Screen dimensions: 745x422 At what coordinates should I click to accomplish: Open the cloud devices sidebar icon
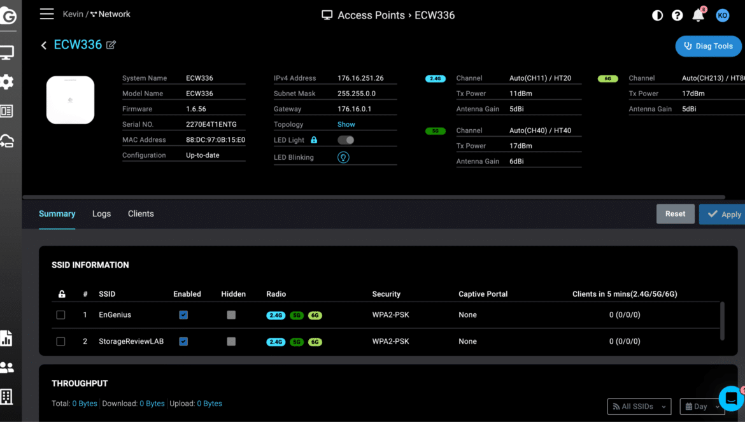6,141
